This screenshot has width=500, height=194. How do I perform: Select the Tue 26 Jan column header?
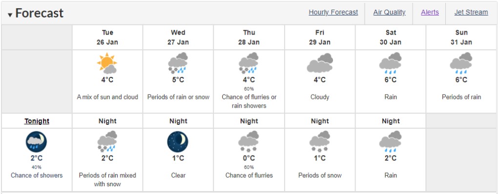(107, 37)
